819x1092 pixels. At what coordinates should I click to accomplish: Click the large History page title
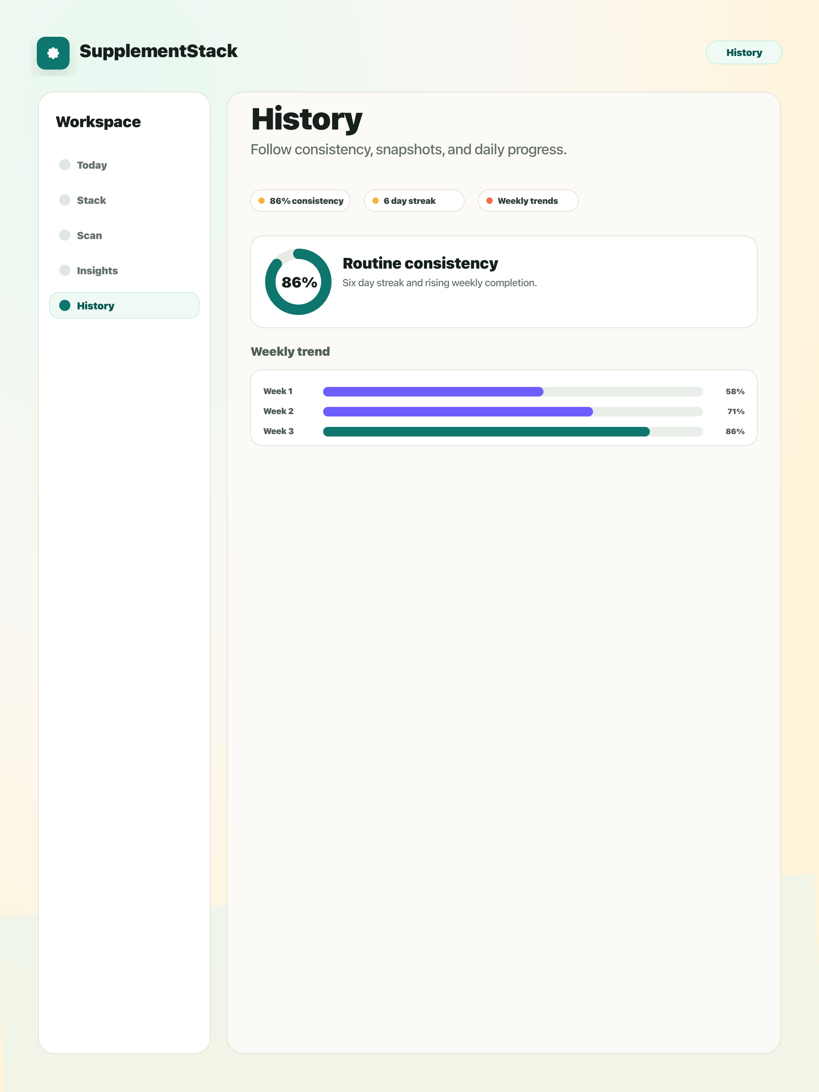coord(307,120)
